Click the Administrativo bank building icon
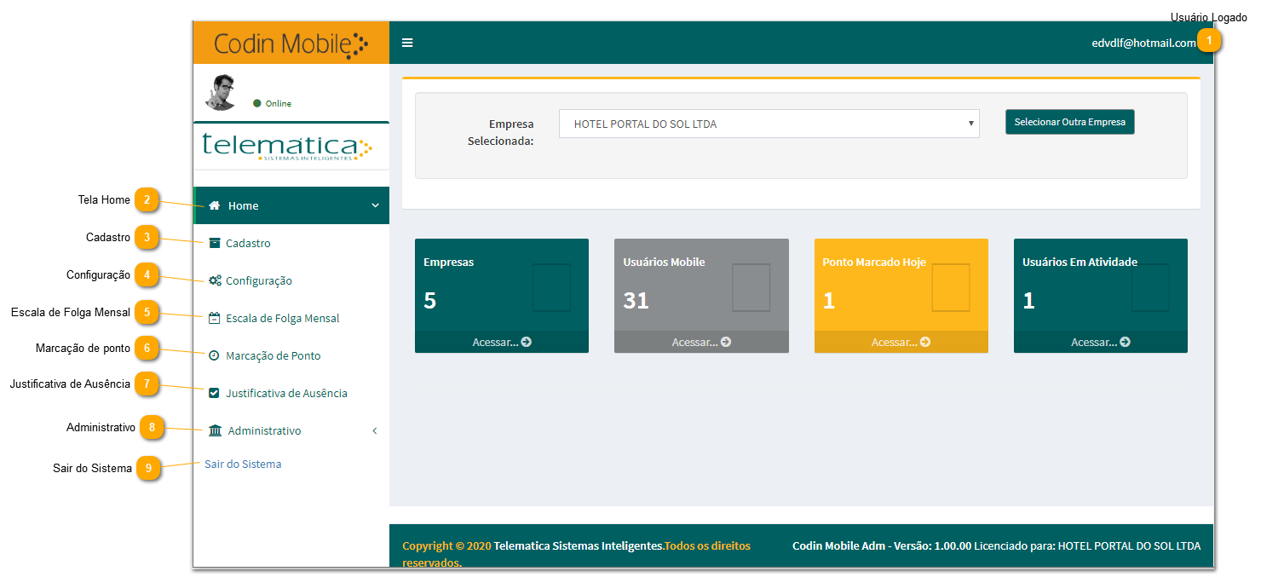The image size is (1261, 577). point(216,430)
